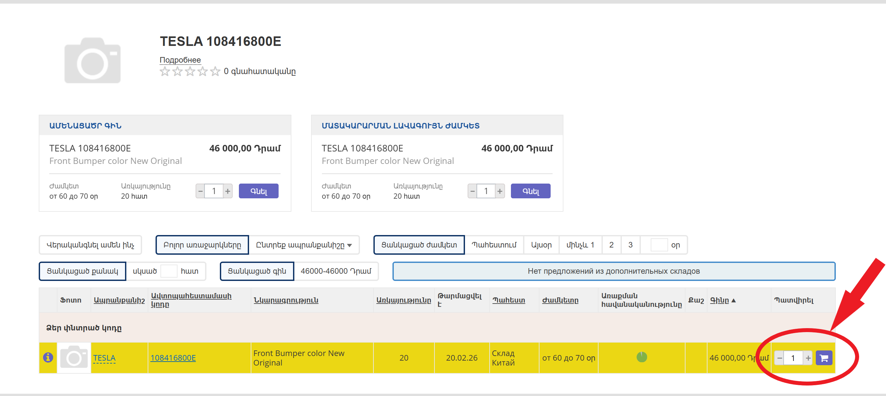The width and height of the screenshot is (886, 396).
Task: Click the quantity field in the TESLA table row
Action: tap(793, 358)
